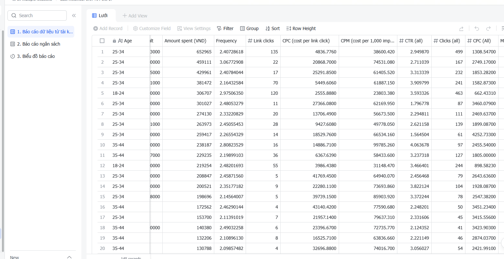The width and height of the screenshot is (504, 259).
Task: Click the undo arrow icon
Action: click(x=477, y=28)
